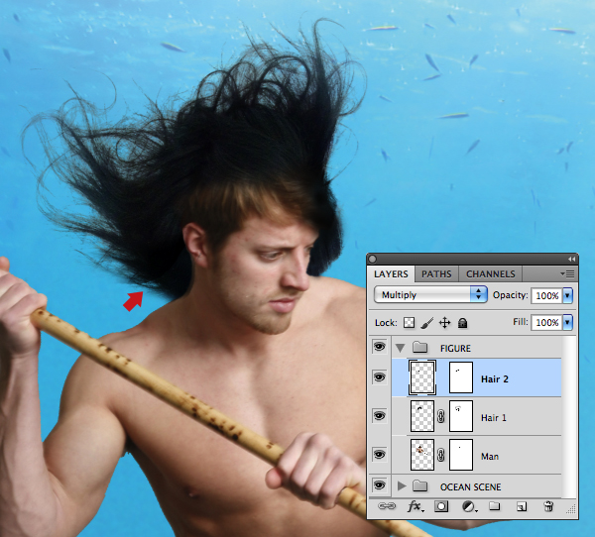Switch to the Paths tab
Viewport: 595px width, 537px height.
pyautogui.click(x=436, y=273)
